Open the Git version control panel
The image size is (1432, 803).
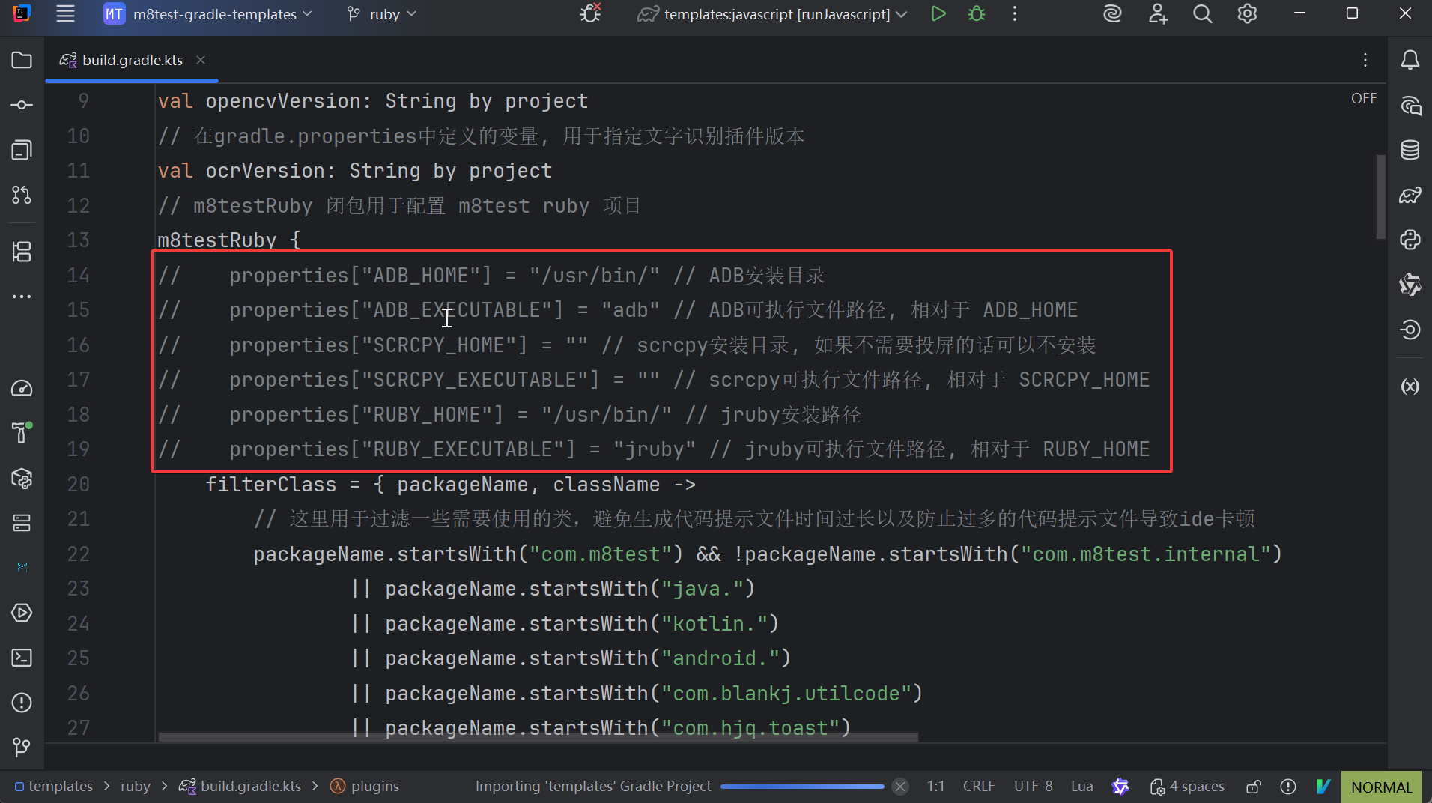pyautogui.click(x=22, y=747)
